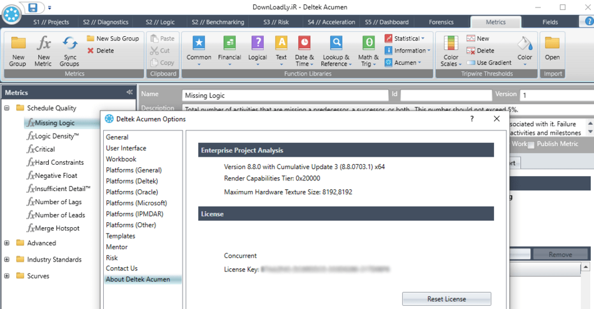Open the Information functions dropdown
This screenshot has height=309, width=594.
point(408,51)
